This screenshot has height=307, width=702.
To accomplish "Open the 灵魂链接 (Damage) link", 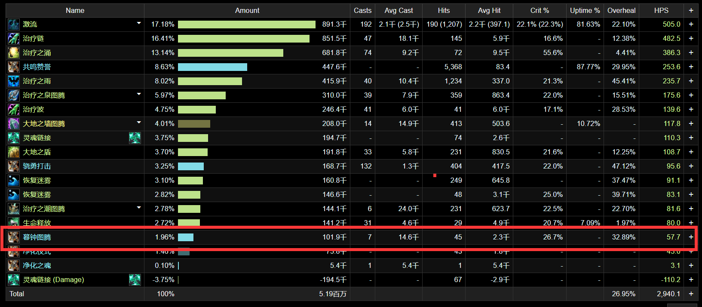I will click(x=53, y=280).
